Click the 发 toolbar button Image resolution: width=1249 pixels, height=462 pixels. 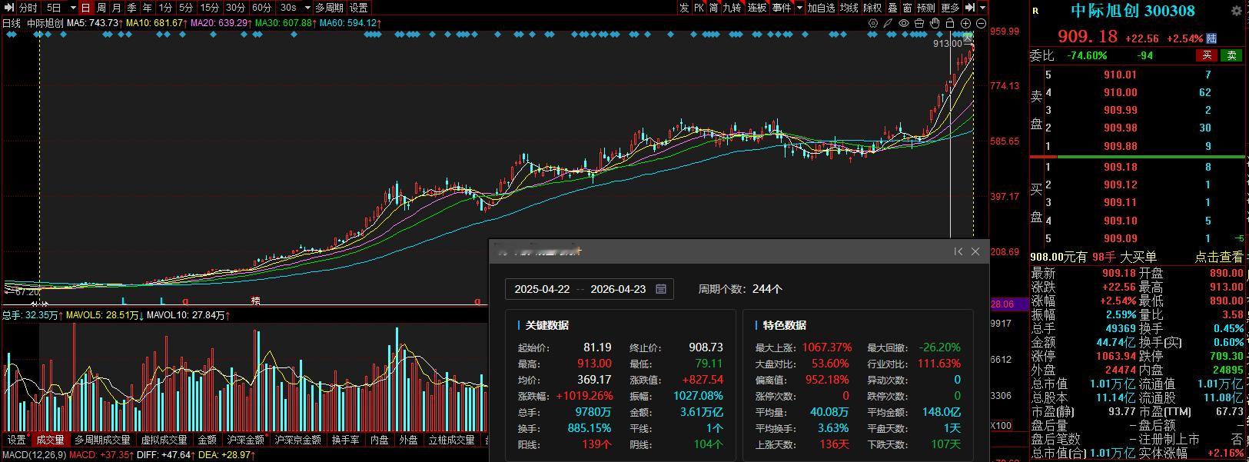point(684,8)
